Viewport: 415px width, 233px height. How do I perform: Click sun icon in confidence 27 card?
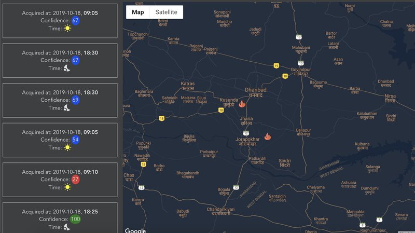[x=67, y=187]
